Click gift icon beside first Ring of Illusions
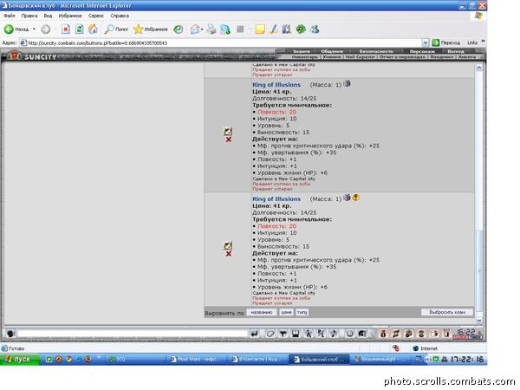This screenshot has height=390, width=520. click(347, 84)
